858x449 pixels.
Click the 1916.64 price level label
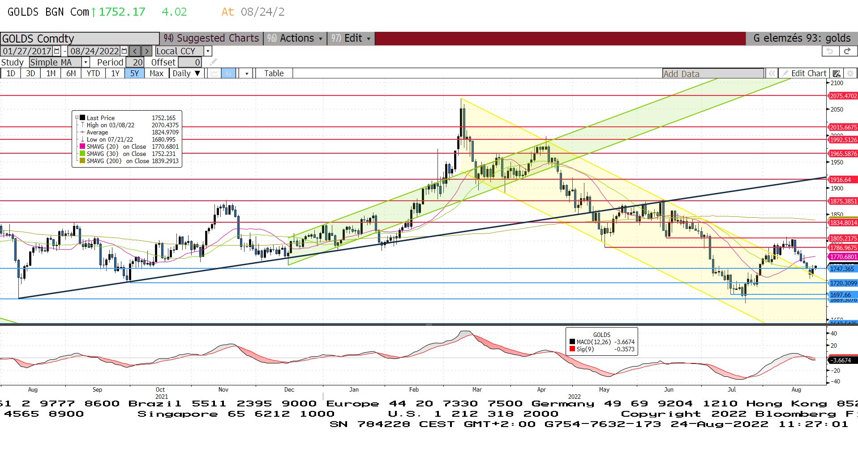tap(843, 180)
